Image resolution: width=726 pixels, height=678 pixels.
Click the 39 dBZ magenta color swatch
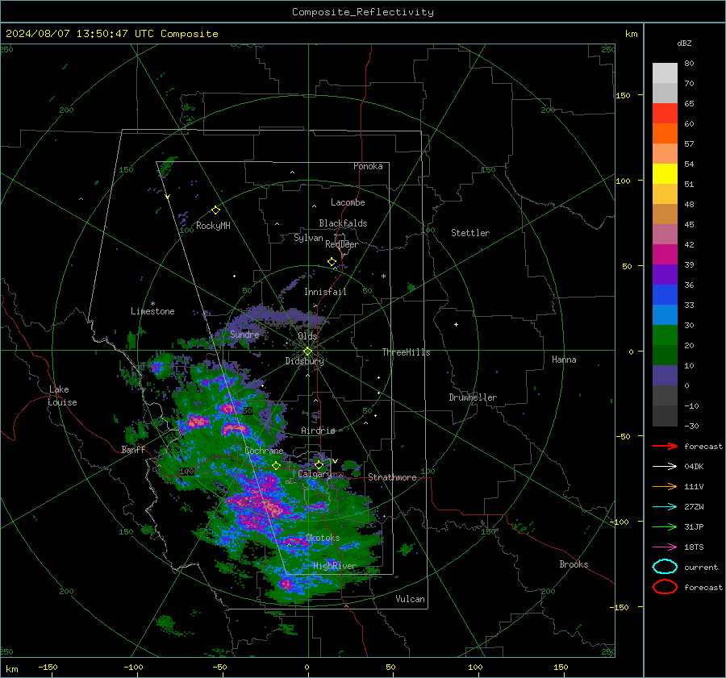[665, 255]
